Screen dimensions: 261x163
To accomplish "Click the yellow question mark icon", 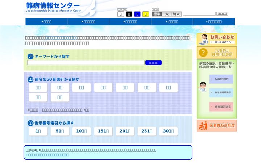I will coord(203,53).
